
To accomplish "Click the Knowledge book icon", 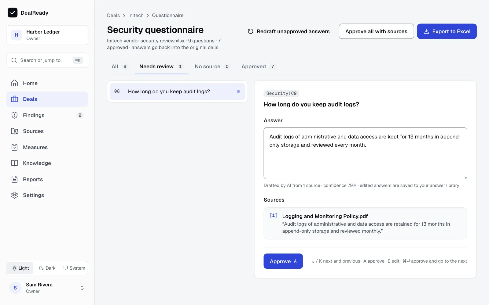I will click(x=14, y=163).
